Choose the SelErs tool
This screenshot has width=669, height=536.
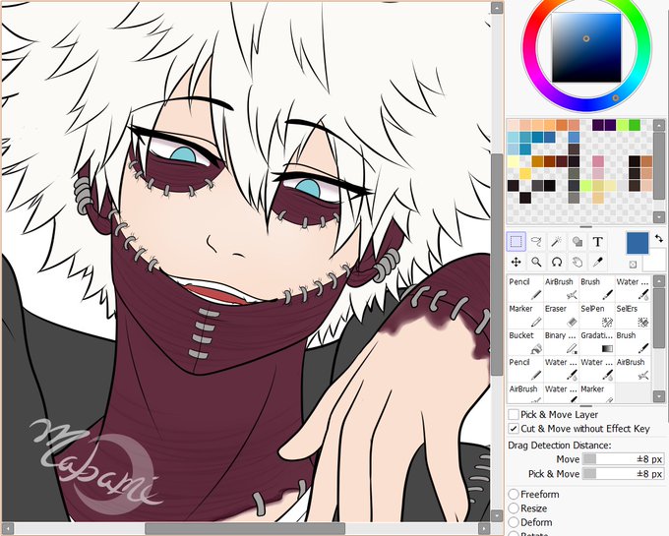pos(633,316)
